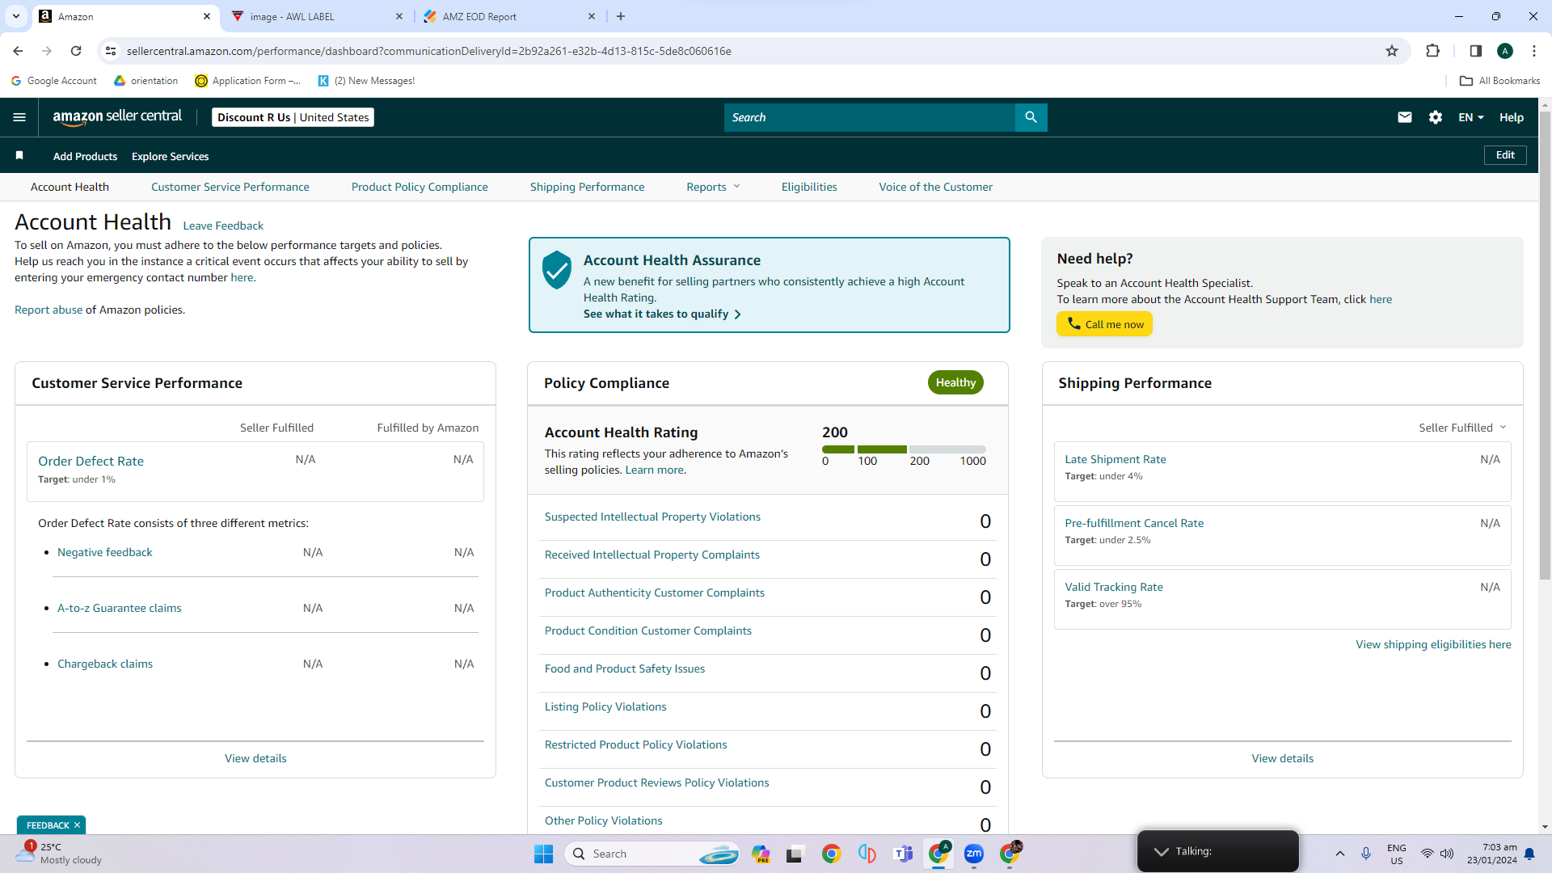The image size is (1552, 873).
Task: Open the Customer Service Performance tab
Action: pyautogui.click(x=230, y=187)
